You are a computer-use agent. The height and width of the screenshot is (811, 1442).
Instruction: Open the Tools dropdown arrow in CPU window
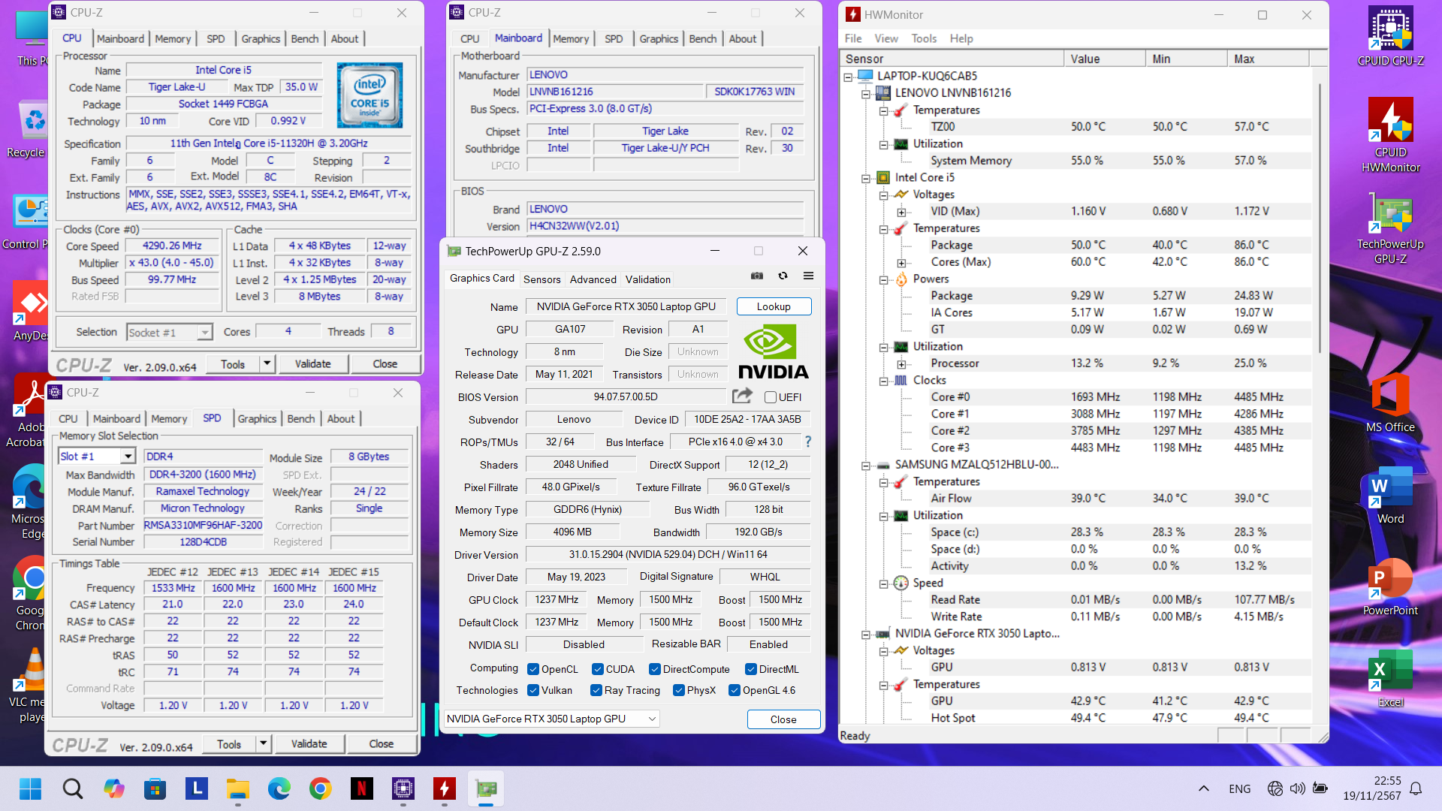point(267,363)
